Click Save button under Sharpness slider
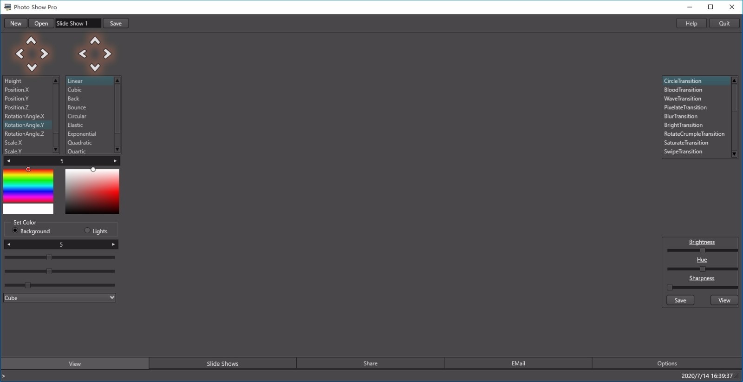Screen dimensions: 743x382 [680, 300]
